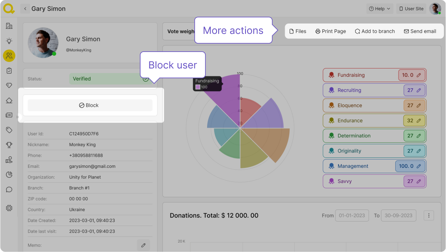Open donations three-dot options menu
The width and height of the screenshot is (446, 252).
click(429, 215)
